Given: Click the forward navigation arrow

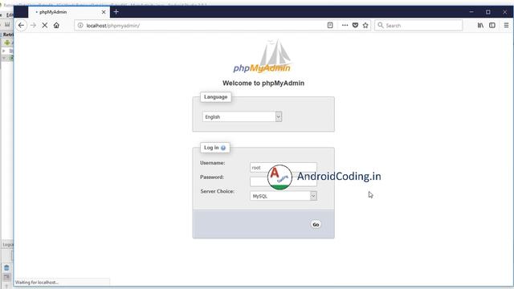Looking at the screenshot, I should tap(33, 25).
